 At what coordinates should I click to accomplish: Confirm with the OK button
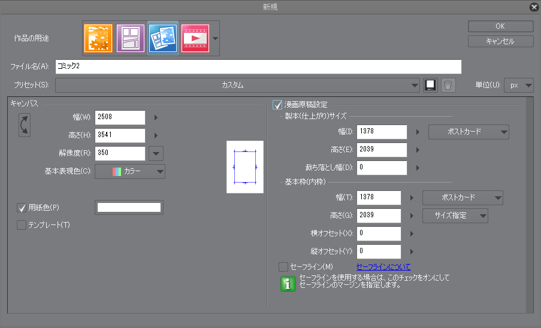pyautogui.click(x=500, y=26)
